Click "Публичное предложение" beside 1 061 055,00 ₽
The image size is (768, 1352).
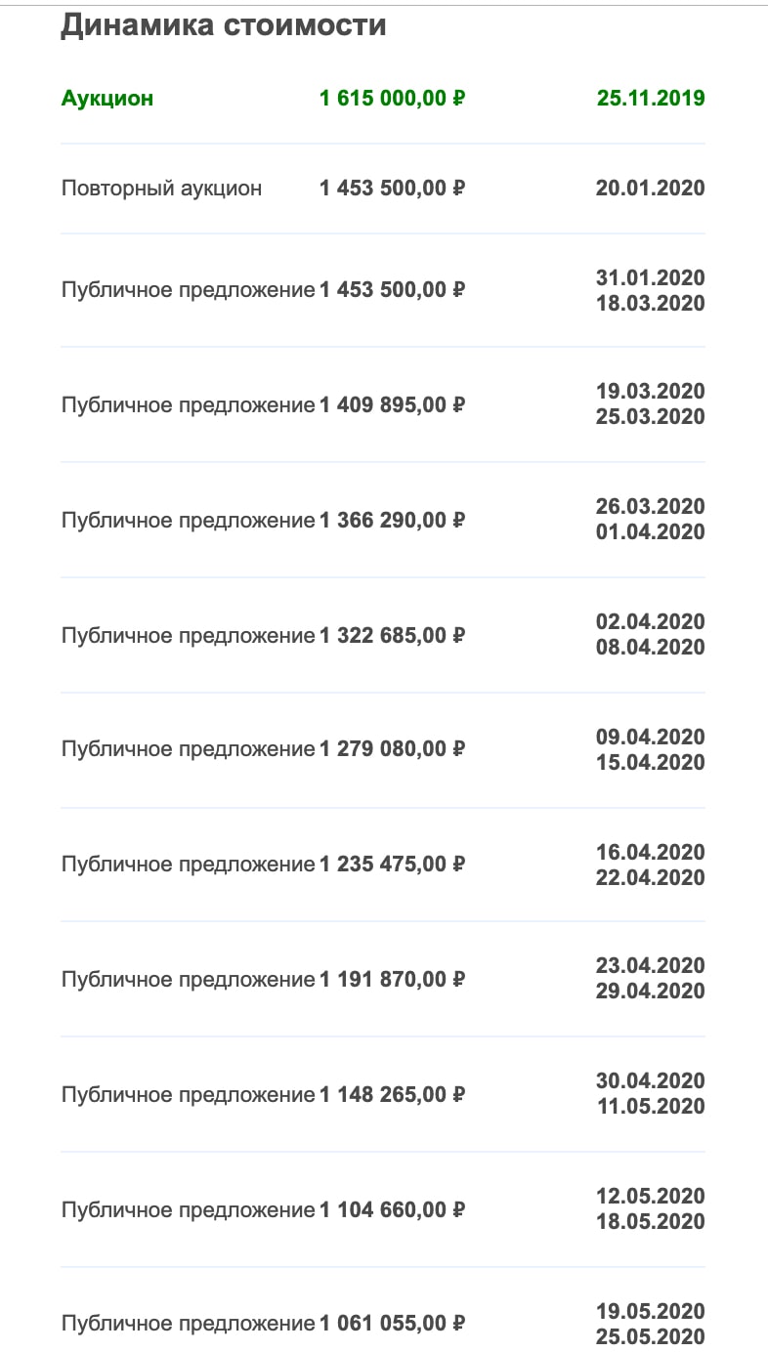(x=188, y=1324)
